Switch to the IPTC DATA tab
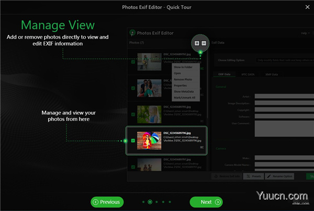Screen dimensions: 314x211 coord(248,75)
